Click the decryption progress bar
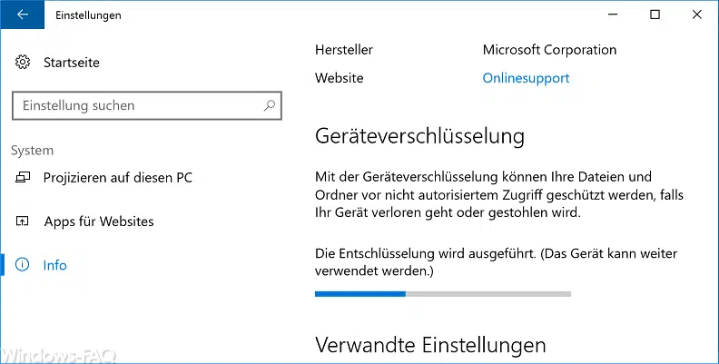The width and height of the screenshot is (719, 364). click(x=442, y=294)
